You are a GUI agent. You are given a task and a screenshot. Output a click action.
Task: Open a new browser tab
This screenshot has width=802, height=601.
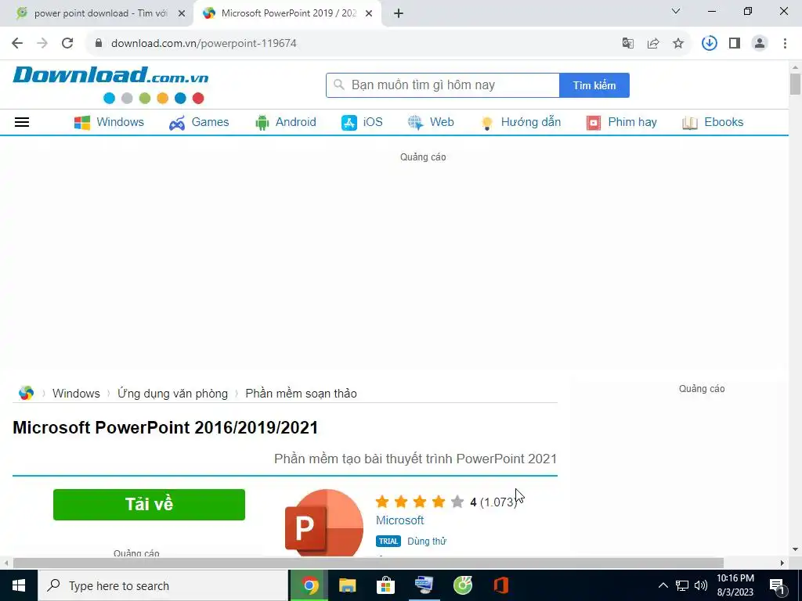(x=399, y=14)
